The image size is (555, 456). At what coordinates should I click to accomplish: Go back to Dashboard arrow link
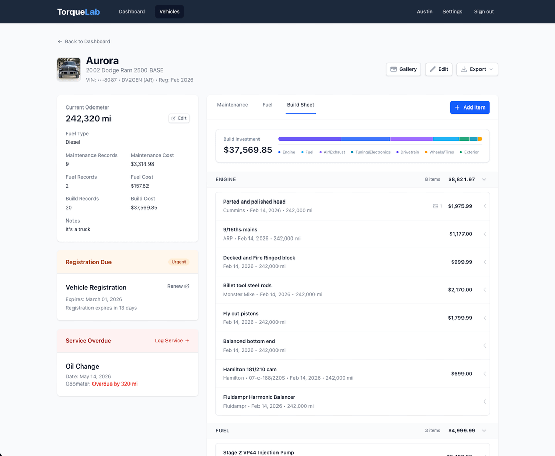pos(84,41)
